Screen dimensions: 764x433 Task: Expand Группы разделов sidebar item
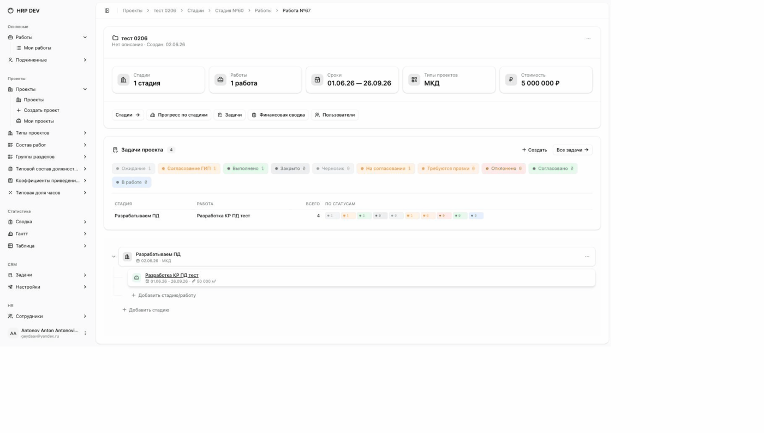pyautogui.click(x=85, y=157)
